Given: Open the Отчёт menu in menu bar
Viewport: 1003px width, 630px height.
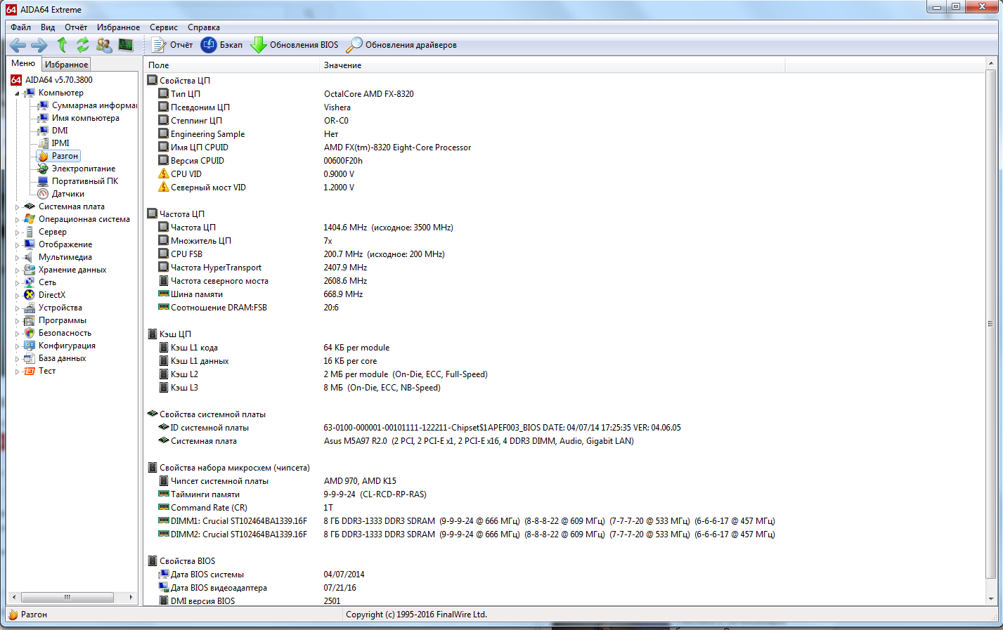Looking at the screenshot, I should point(76,27).
